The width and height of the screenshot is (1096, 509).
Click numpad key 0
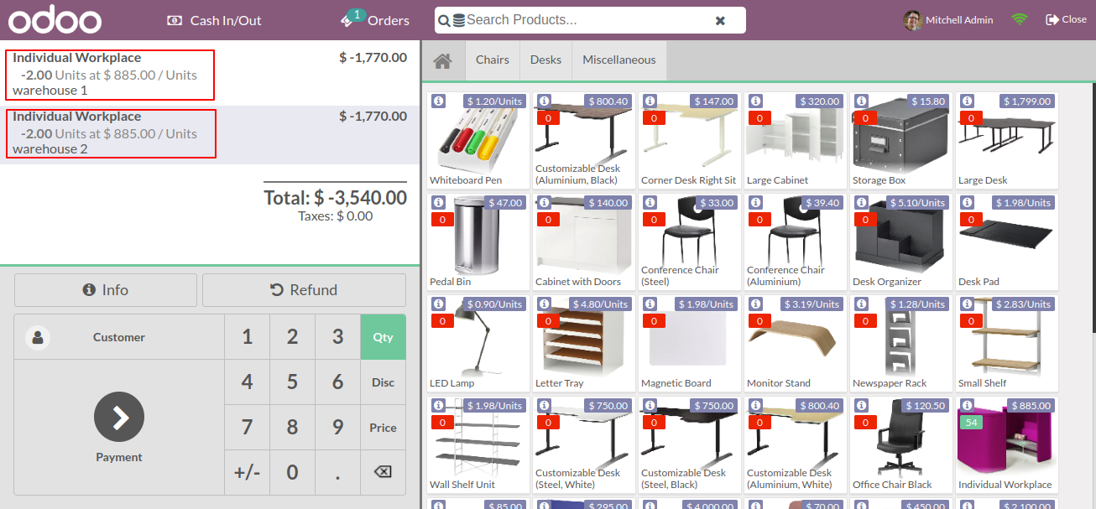(x=292, y=472)
